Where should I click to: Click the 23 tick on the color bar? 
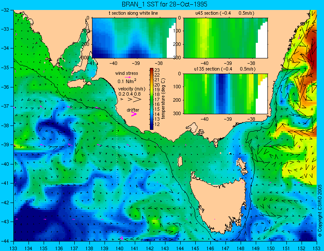pos(157,70)
